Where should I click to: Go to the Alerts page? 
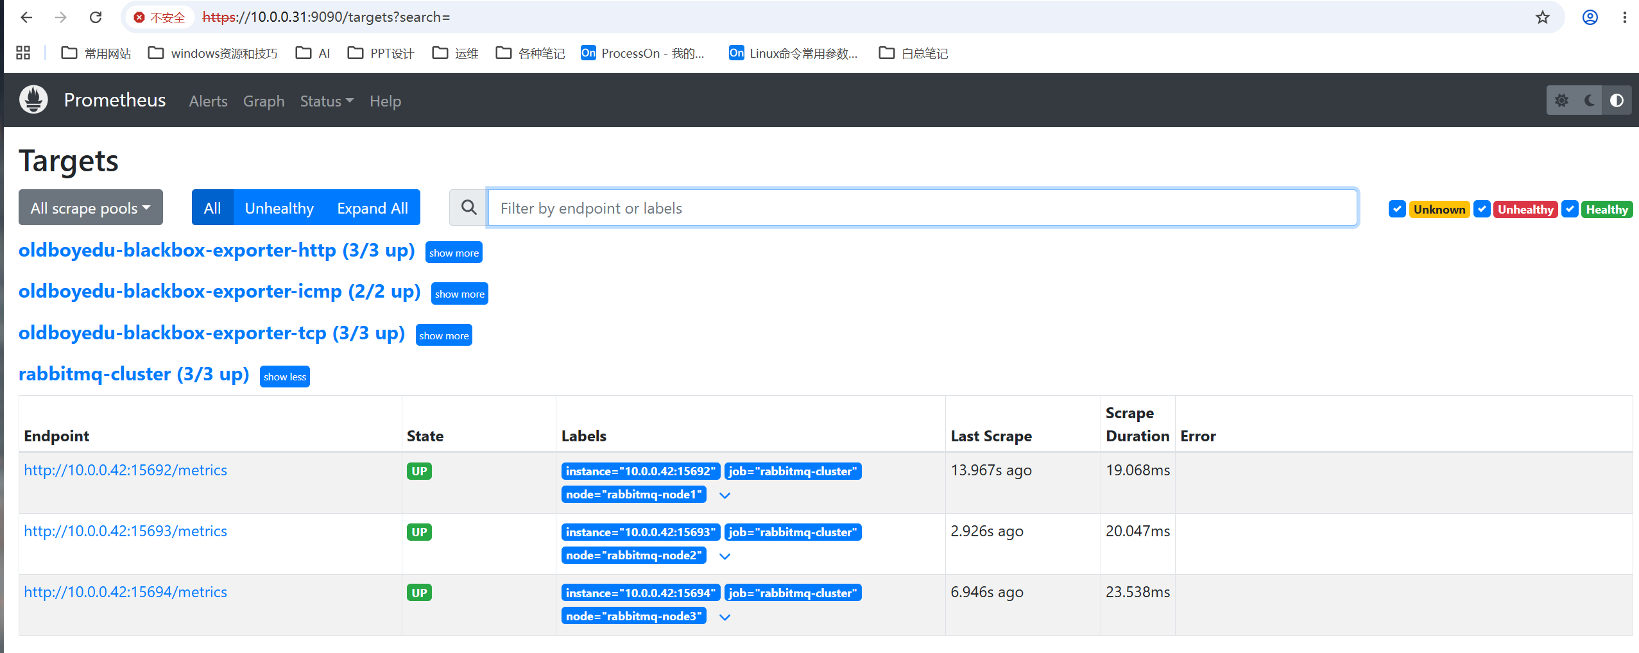[x=208, y=101]
